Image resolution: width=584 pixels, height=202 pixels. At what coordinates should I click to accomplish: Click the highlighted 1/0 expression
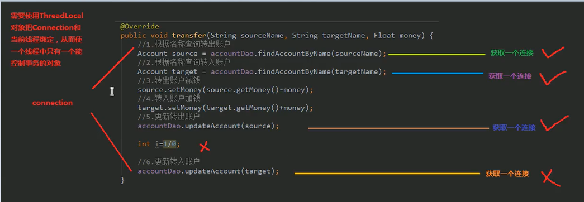[x=169, y=144]
